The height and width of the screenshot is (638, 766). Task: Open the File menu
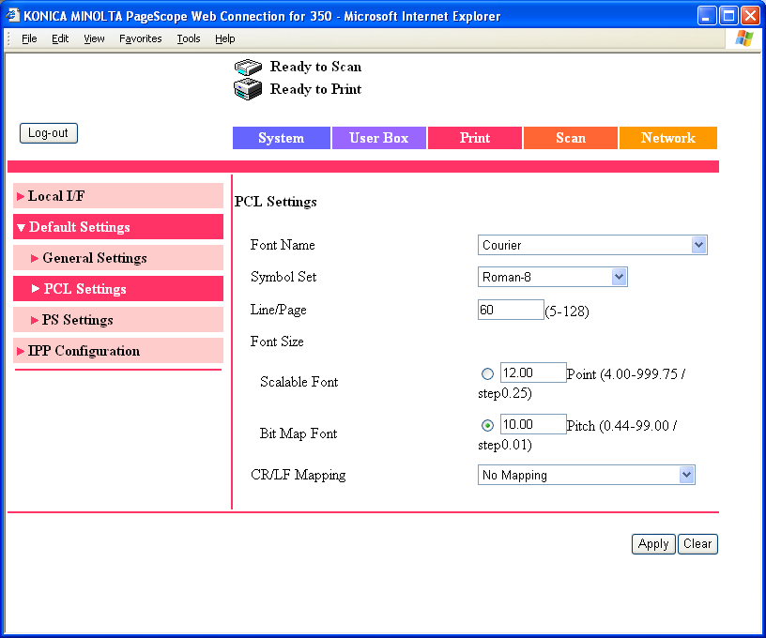pyautogui.click(x=29, y=38)
